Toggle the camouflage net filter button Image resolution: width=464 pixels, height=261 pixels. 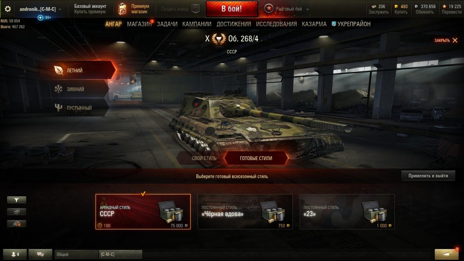click(17, 212)
